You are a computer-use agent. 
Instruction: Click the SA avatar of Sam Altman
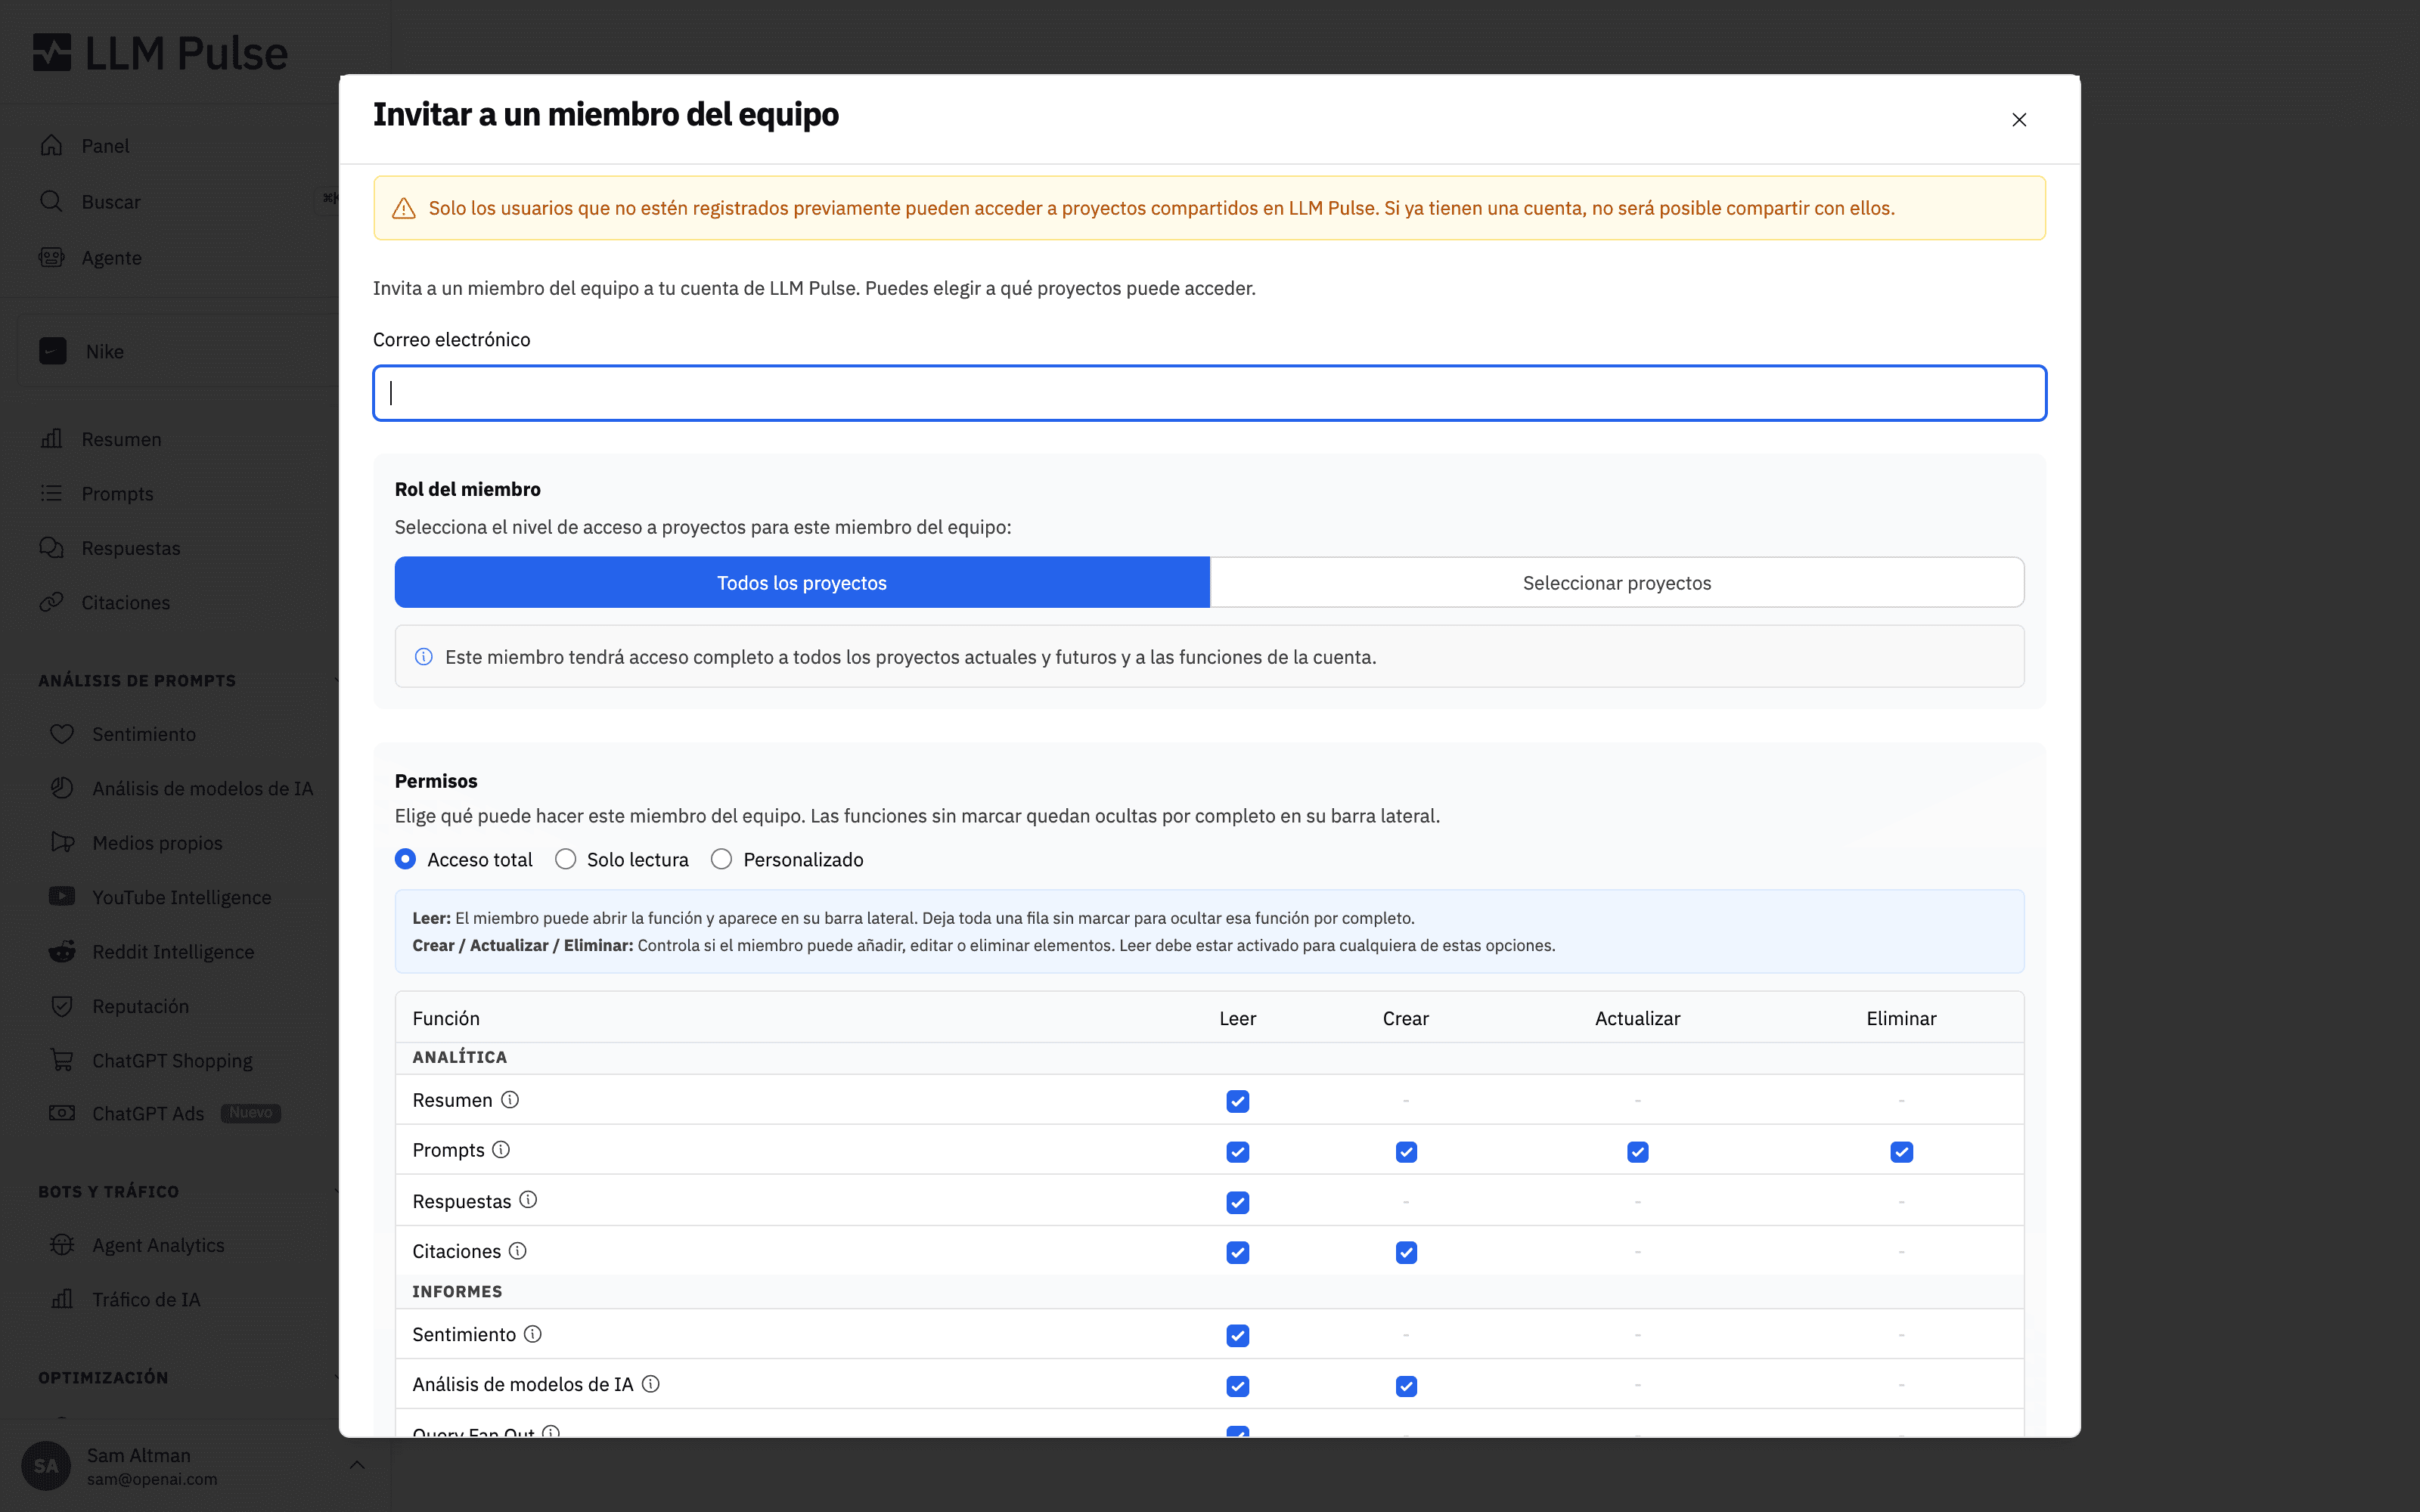pyautogui.click(x=46, y=1466)
